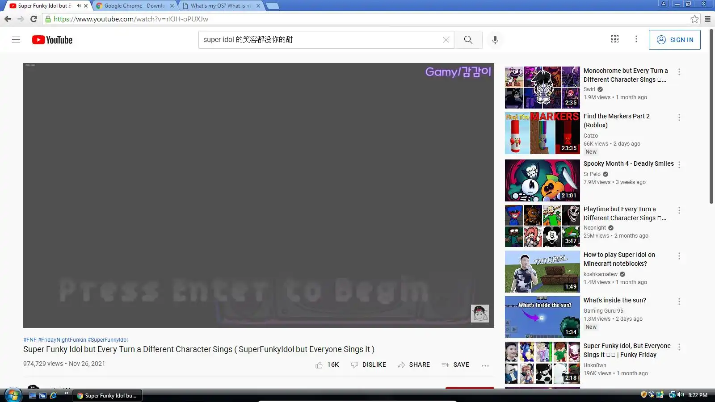The height and width of the screenshot is (402, 715).
Task: Switch to the Google Chrome Download tab
Action: point(134,6)
